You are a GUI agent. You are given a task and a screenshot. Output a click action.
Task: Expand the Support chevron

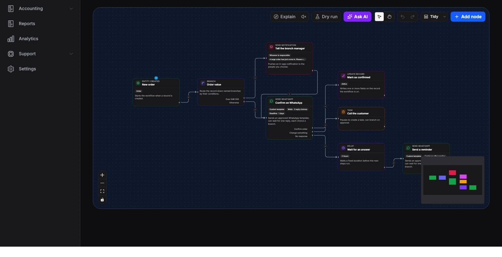click(x=71, y=54)
